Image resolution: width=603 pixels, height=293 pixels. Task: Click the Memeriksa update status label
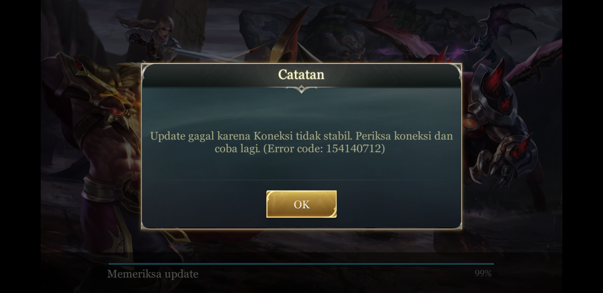click(x=153, y=274)
